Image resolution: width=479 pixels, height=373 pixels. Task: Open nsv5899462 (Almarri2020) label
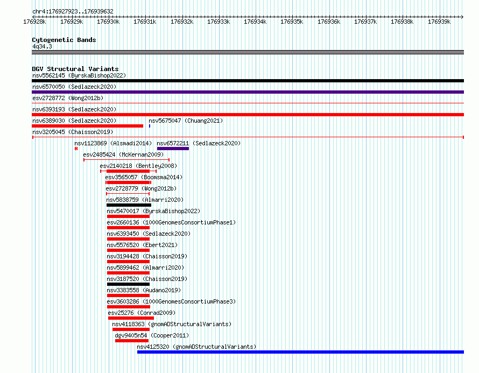coord(145,268)
